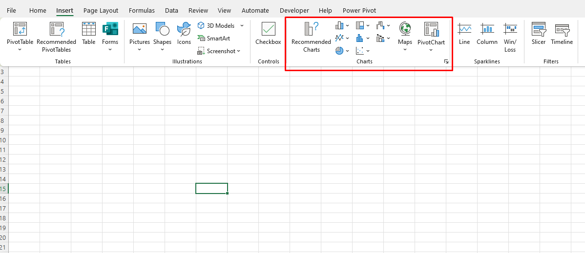Open the Screenshot dropdown arrow

[x=239, y=51]
